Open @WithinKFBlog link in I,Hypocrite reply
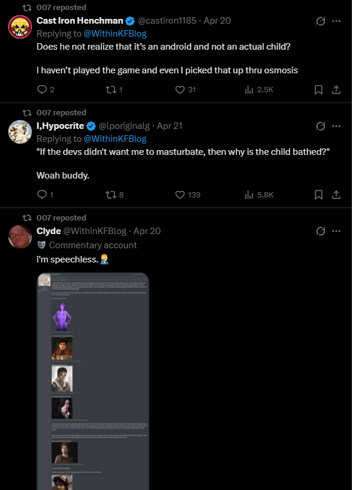352x490 pixels. 115,139
